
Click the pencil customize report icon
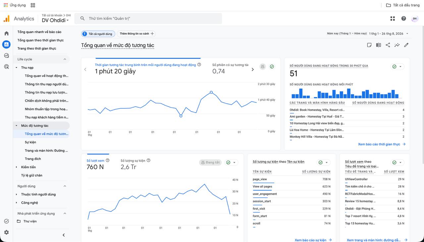(x=406, y=45)
